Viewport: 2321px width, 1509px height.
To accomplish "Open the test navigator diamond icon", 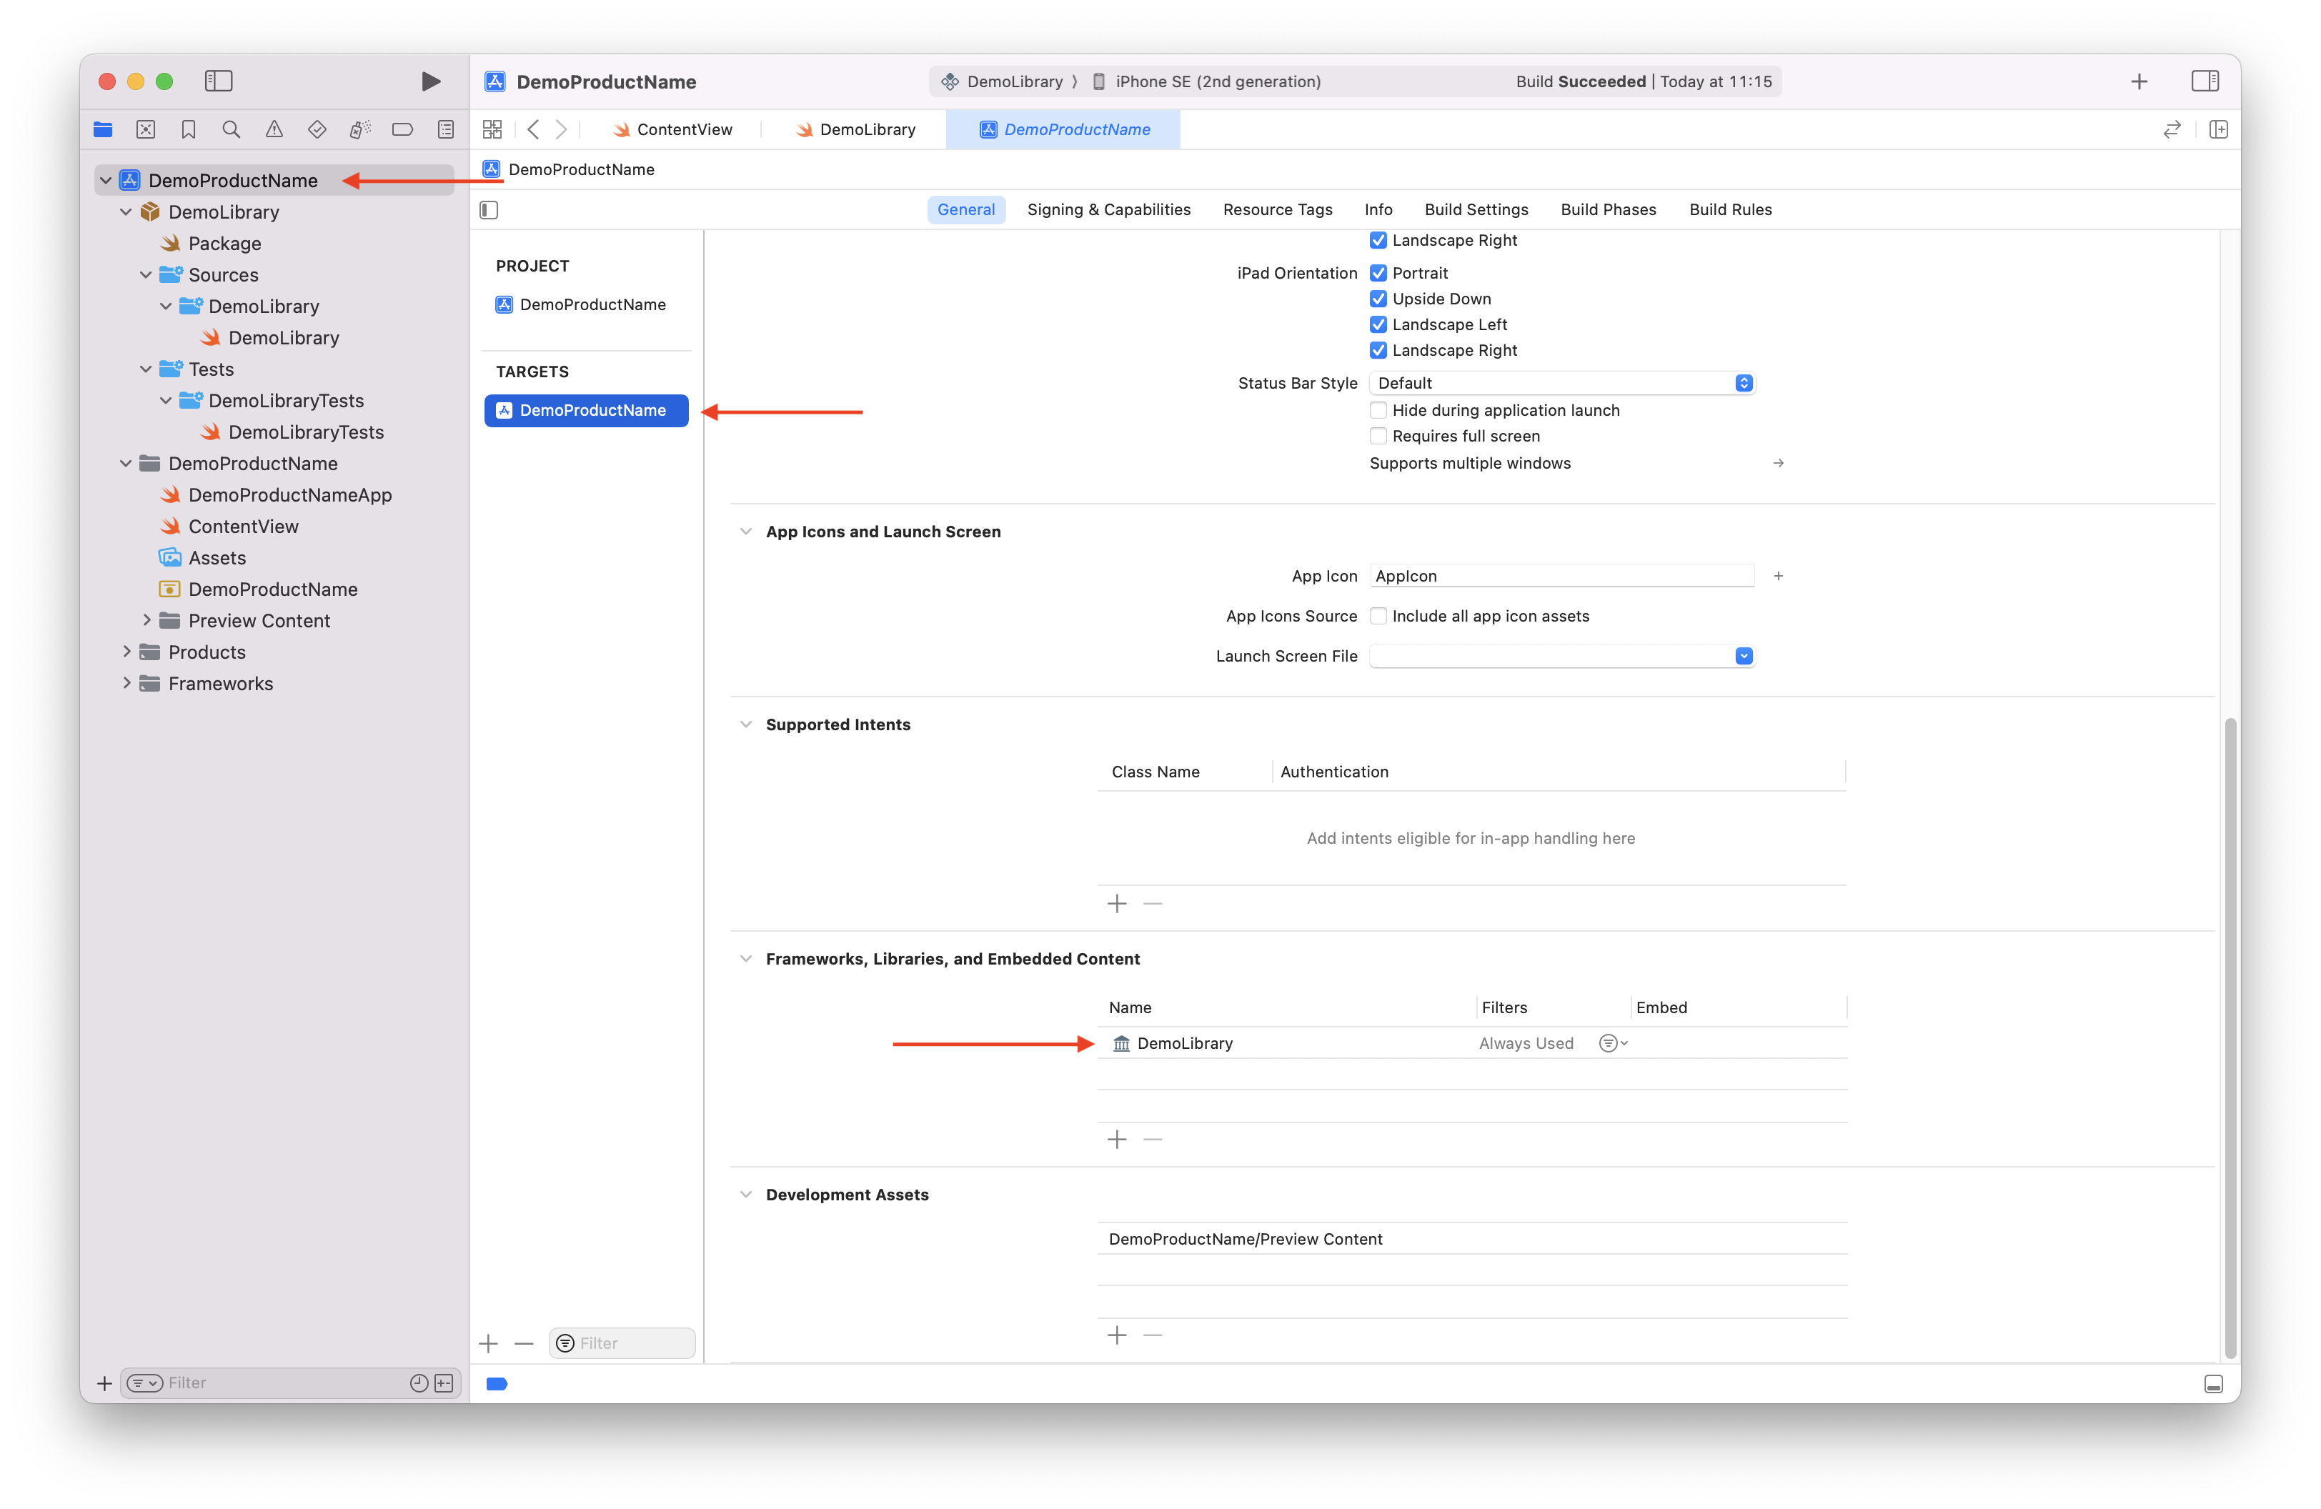I will 317,129.
